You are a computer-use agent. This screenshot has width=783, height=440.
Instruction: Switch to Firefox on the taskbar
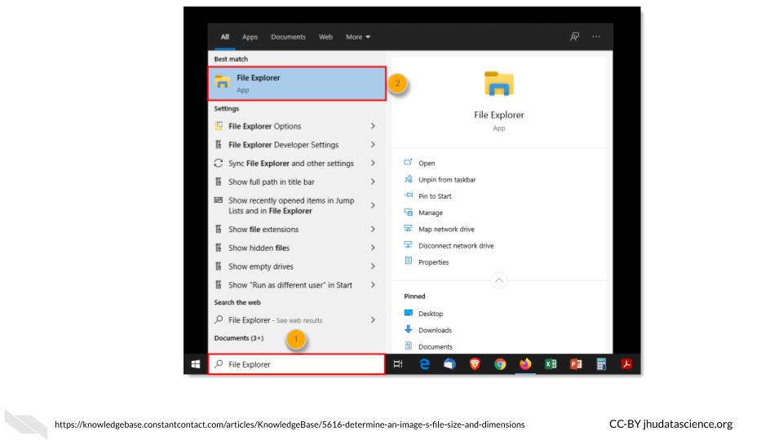tap(525, 364)
